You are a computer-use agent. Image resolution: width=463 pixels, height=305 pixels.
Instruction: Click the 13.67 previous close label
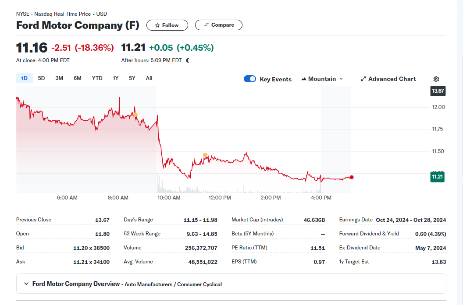point(438,91)
